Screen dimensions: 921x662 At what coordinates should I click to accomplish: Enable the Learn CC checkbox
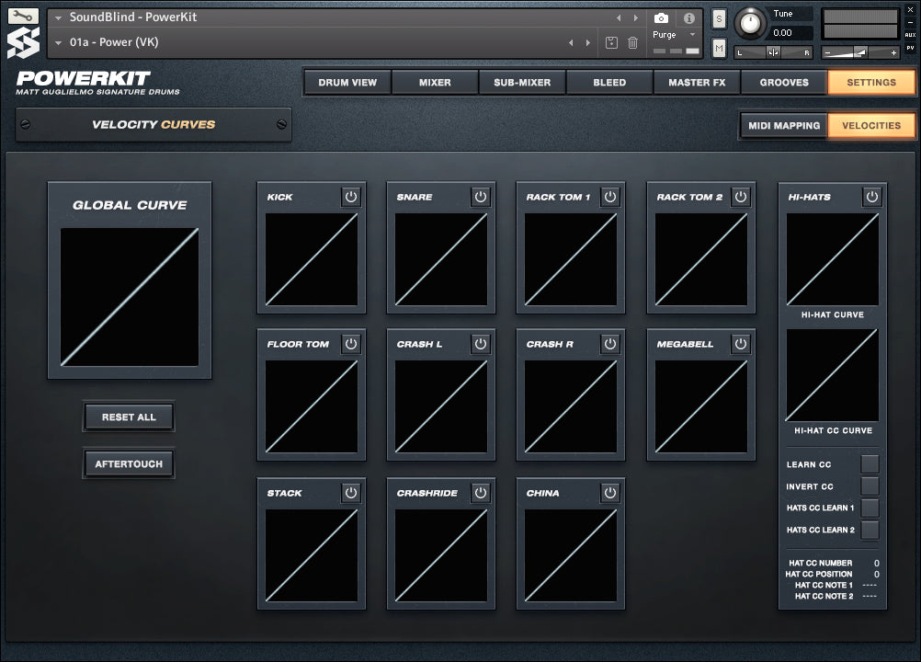pyautogui.click(x=870, y=464)
